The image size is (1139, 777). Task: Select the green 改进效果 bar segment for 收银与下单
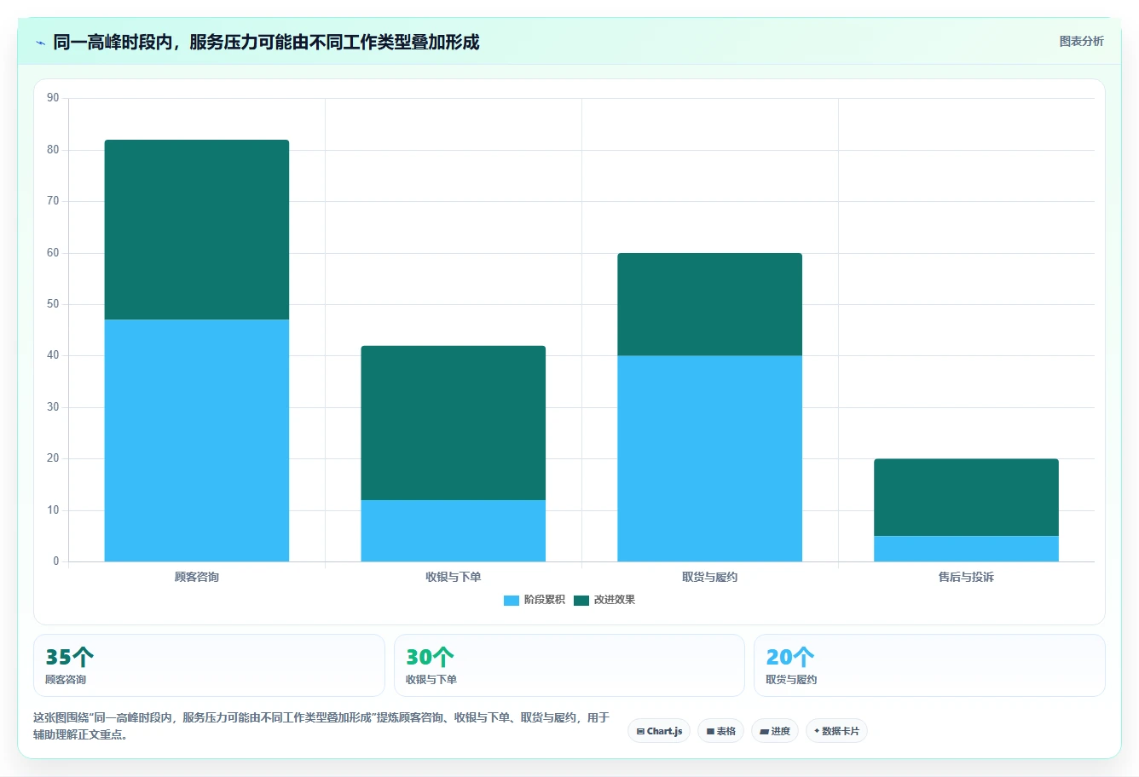click(x=454, y=423)
